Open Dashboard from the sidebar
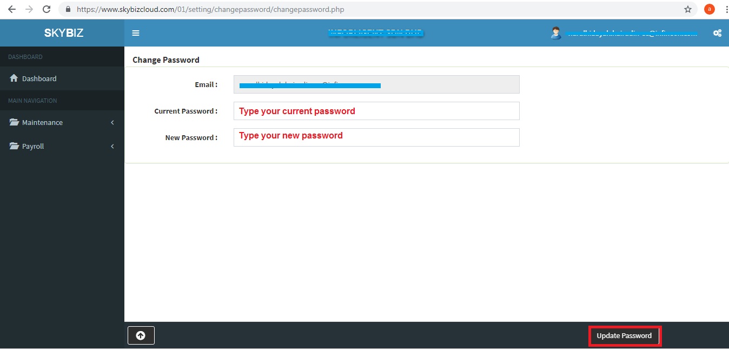Screen dimensions: 729x350 [x=39, y=78]
